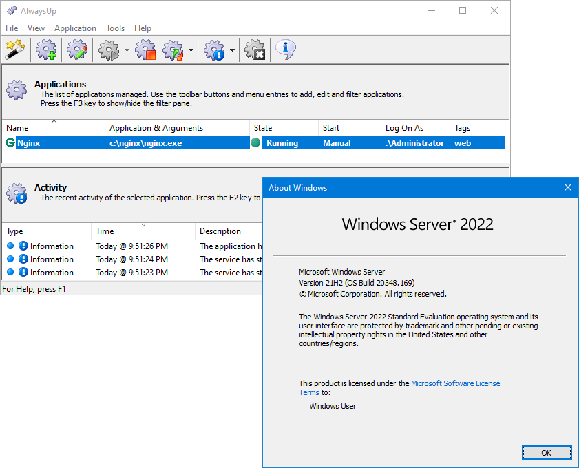This screenshot has height=468, width=579.
Task: Open About info via the blue speech bubble icon
Action: click(x=286, y=50)
